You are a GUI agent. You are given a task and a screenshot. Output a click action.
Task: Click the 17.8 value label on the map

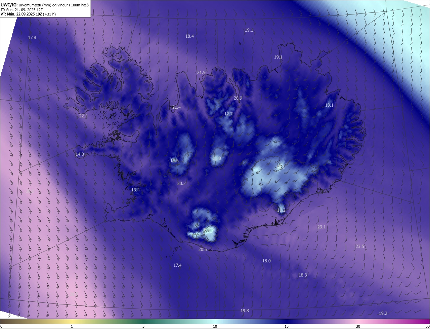32,38
